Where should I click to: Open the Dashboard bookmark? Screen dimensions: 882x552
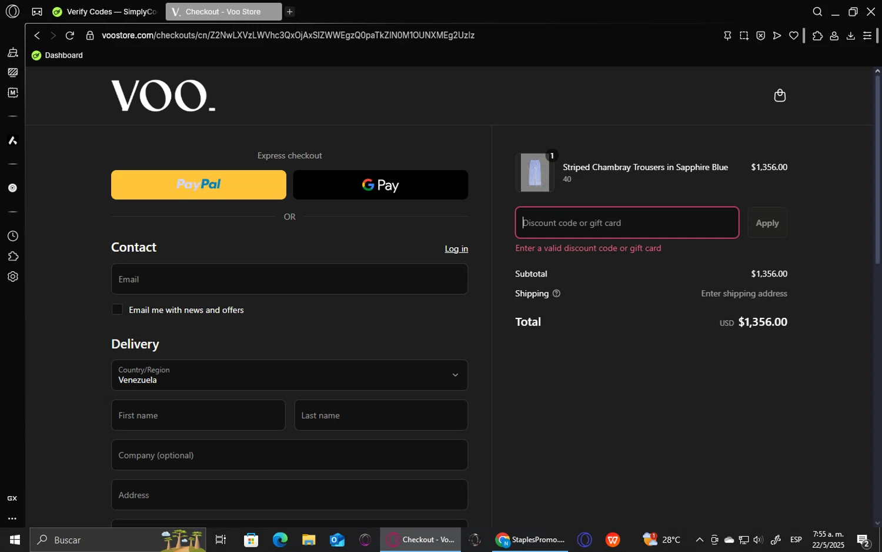point(57,55)
